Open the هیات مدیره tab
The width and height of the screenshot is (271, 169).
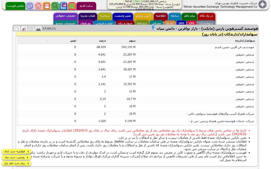(x=88, y=17)
